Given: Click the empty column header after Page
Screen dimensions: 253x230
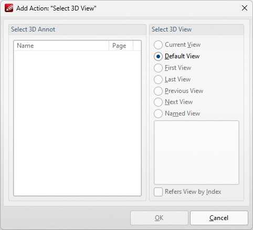Looking at the screenshot, I should coord(137,46).
